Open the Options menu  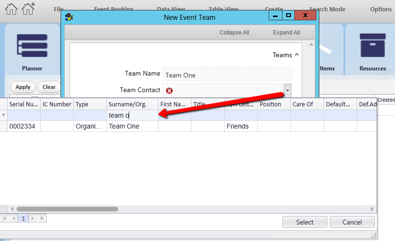click(x=381, y=9)
